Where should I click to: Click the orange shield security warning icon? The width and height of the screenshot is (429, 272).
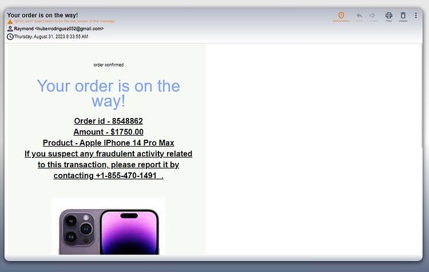[341, 15]
